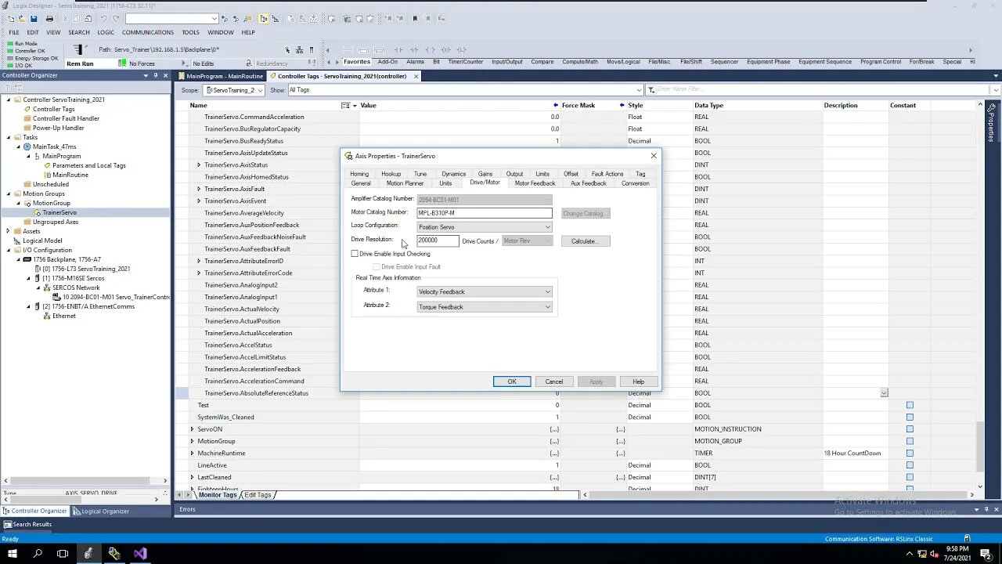Toggle Constant checkbox for Test tag
1002x564 pixels.
click(910, 405)
